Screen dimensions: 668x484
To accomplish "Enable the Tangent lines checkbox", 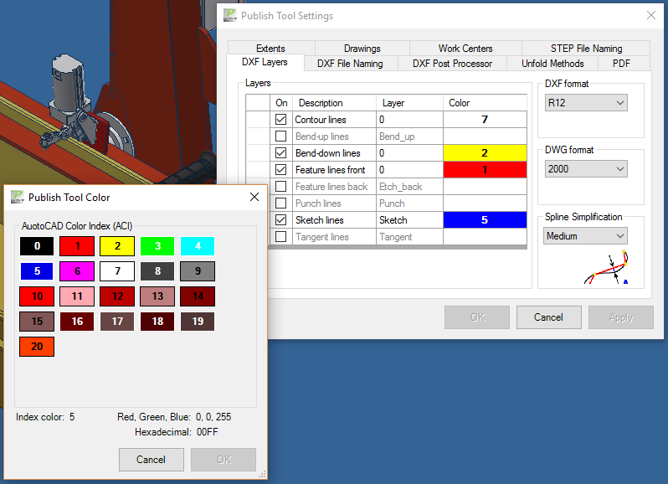I will tap(280, 236).
